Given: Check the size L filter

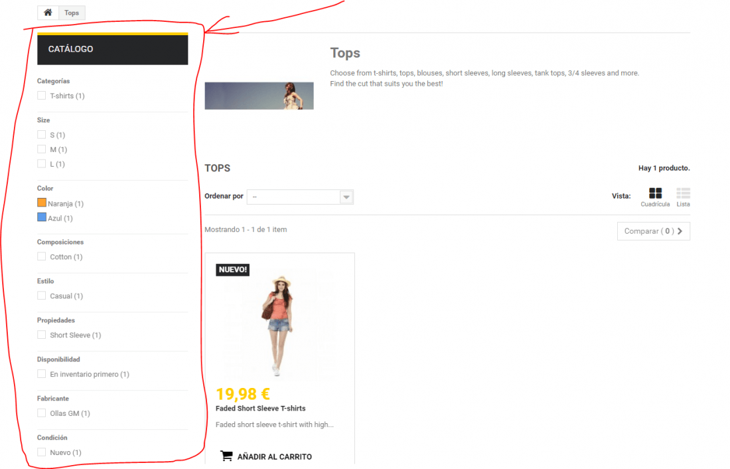Looking at the screenshot, I should (x=41, y=163).
